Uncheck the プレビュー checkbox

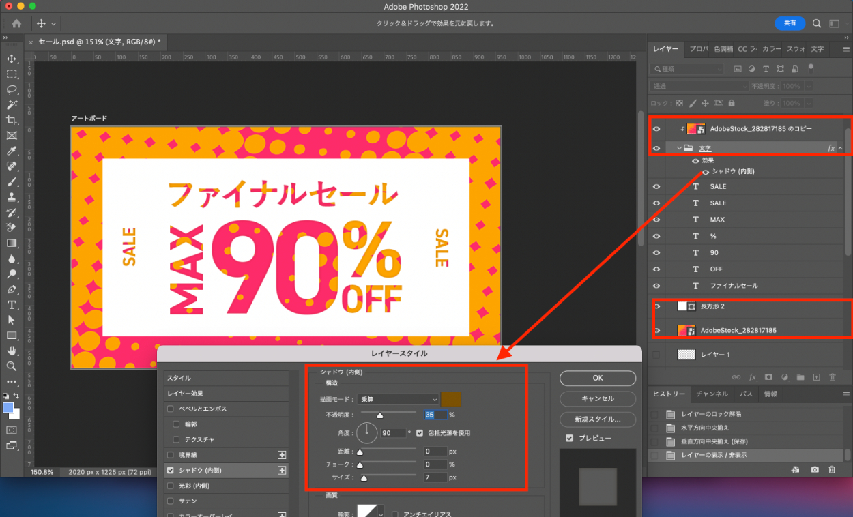569,438
